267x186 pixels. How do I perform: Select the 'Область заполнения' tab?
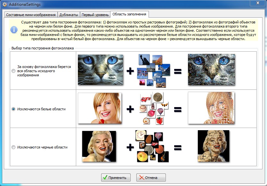point(129,14)
